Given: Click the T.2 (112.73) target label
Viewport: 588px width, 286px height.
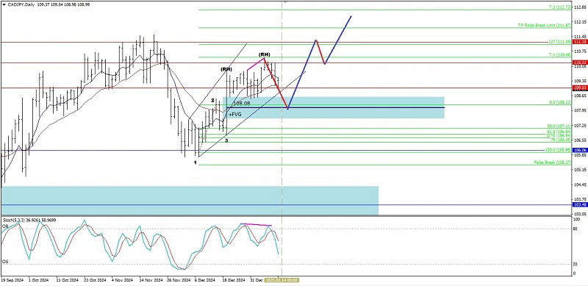Looking at the screenshot, I should pyautogui.click(x=559, y=7).
